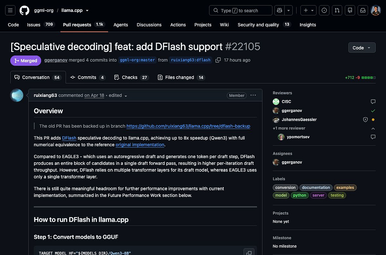Select the Commits tab
Image resolution: width=386 pixels, height=255 pixels.
[x=88, y=77]
